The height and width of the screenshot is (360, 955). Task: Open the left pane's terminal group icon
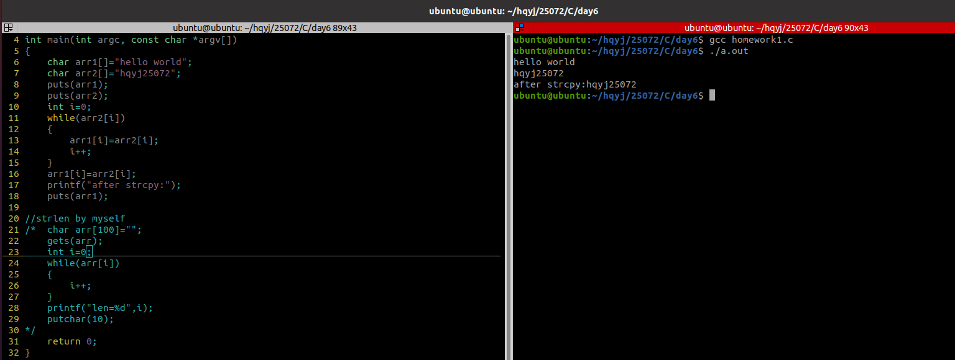click(9, 28)
